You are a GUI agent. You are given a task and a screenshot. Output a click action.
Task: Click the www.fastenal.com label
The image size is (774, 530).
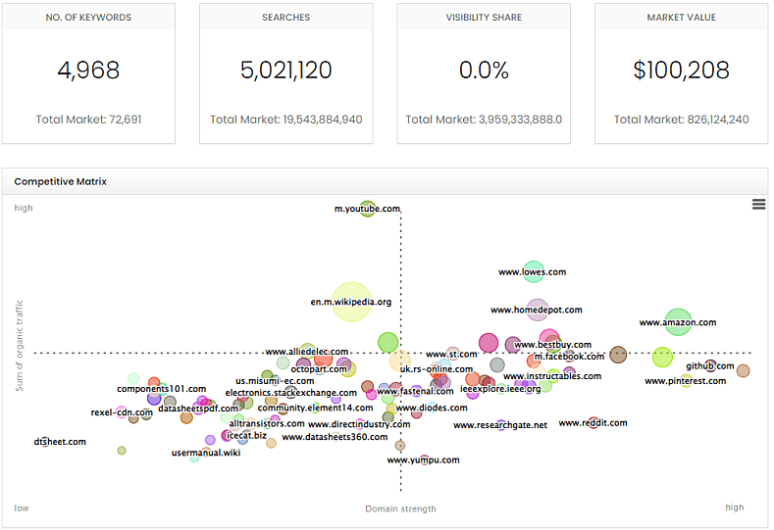(x=415, y=391)
